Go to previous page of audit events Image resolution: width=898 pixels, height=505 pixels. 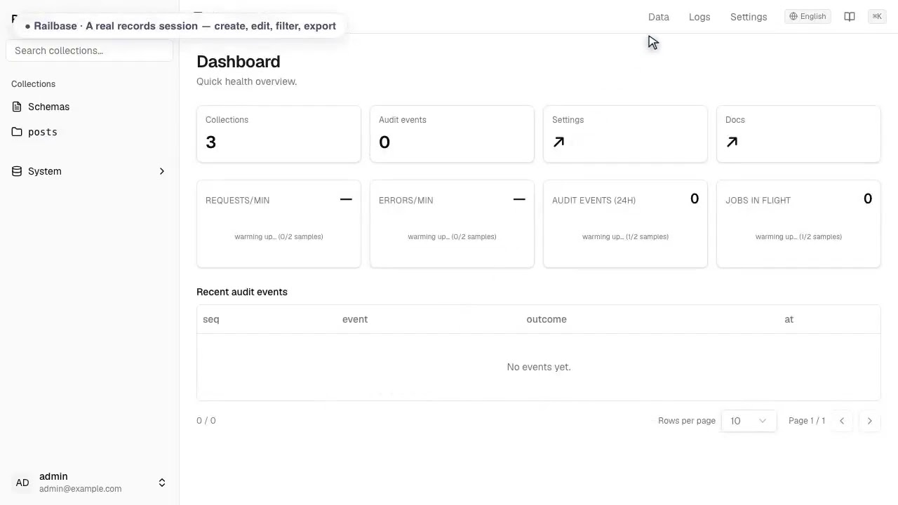pyautogui.click(x=842, y=421)
